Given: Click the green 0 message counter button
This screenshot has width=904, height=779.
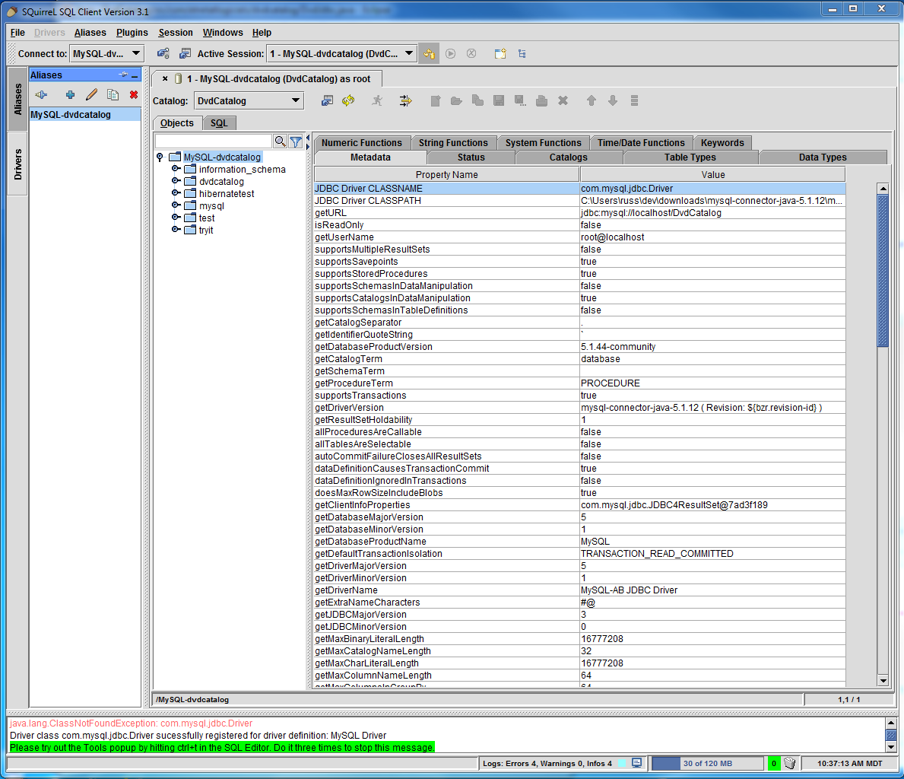Looking at the screenshot, I should pos(774,764).
